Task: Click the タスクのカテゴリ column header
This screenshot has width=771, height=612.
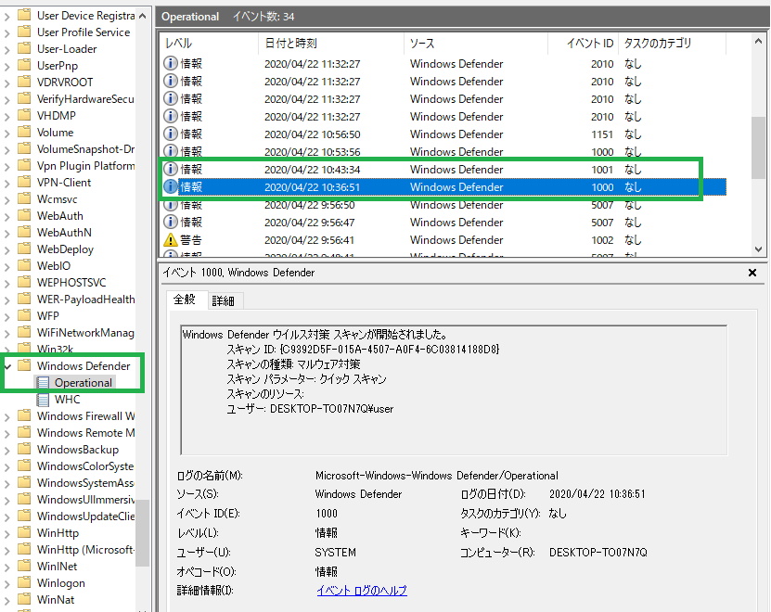Action: [x=672, y=44]
